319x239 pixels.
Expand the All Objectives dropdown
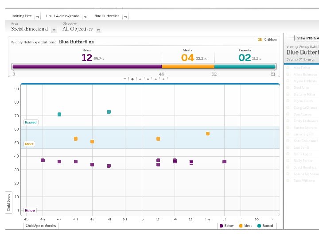98,30
